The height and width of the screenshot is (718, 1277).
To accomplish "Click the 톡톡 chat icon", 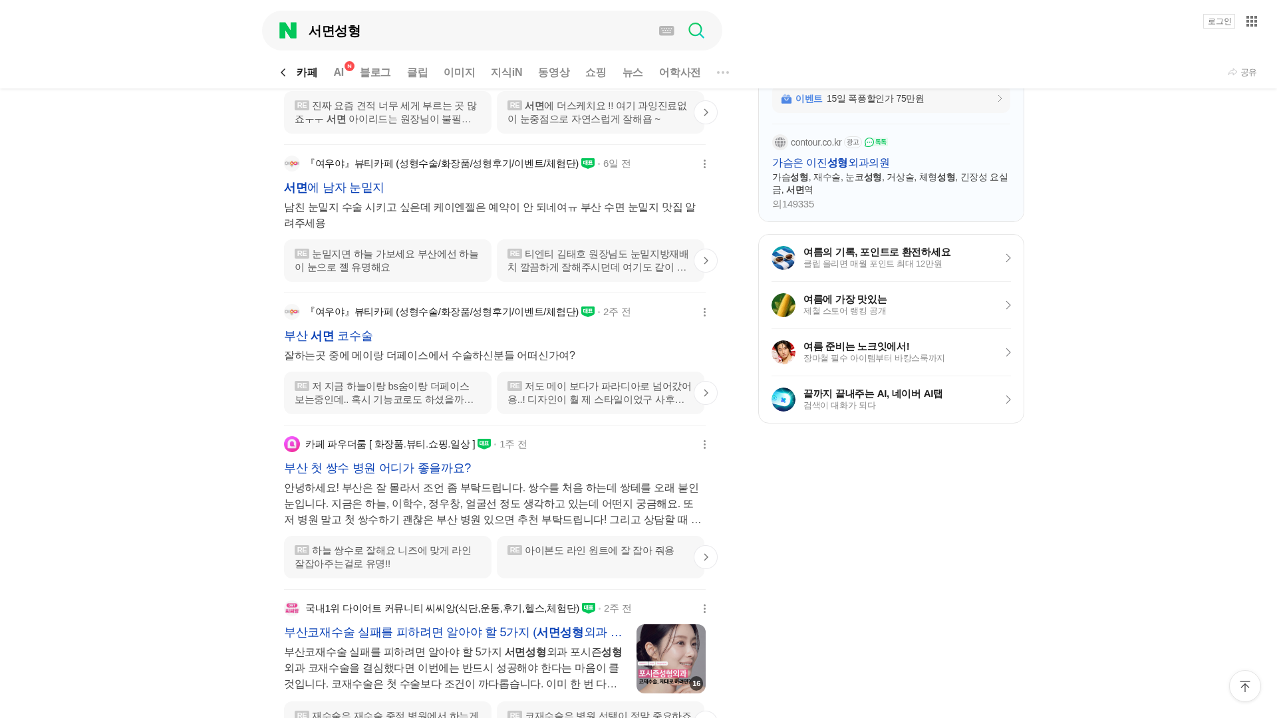I will click(x=876, y=142).
